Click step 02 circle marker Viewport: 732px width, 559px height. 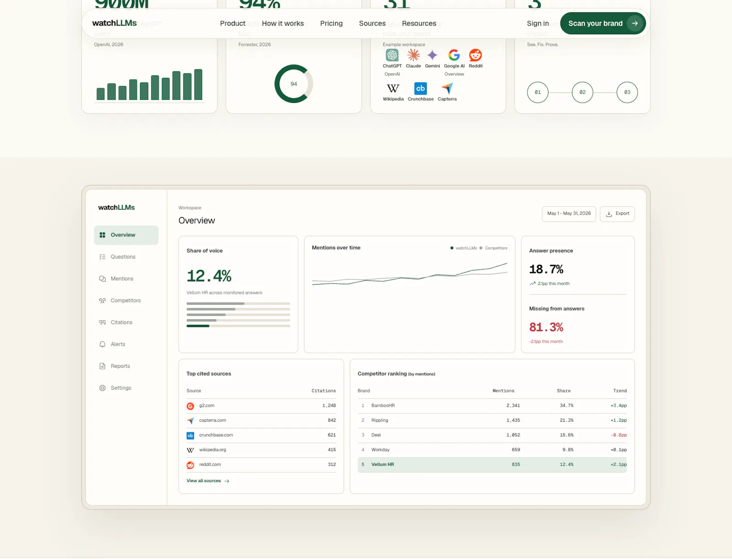(x=582, y=92)
